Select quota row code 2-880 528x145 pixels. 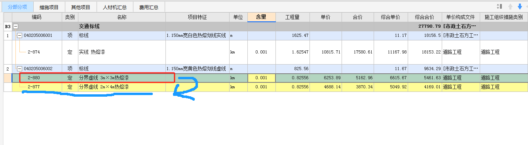(34, 78)
